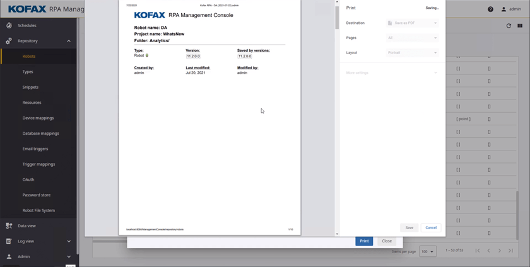
Task: Open the Items per page dropdown
Action: 428,251
